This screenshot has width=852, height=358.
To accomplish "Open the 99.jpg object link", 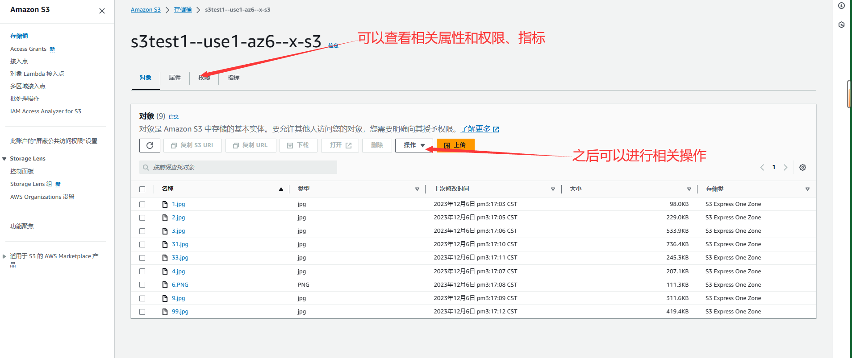I will (180, 312).
